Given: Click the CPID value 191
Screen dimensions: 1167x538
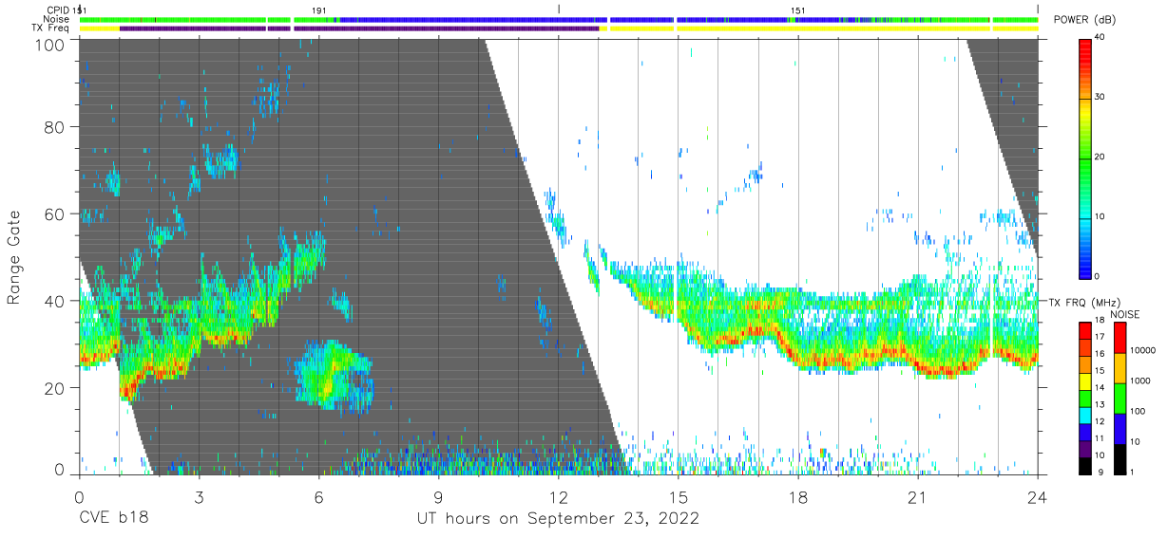Looking at the screenshot, I should [x=319, y=10].
